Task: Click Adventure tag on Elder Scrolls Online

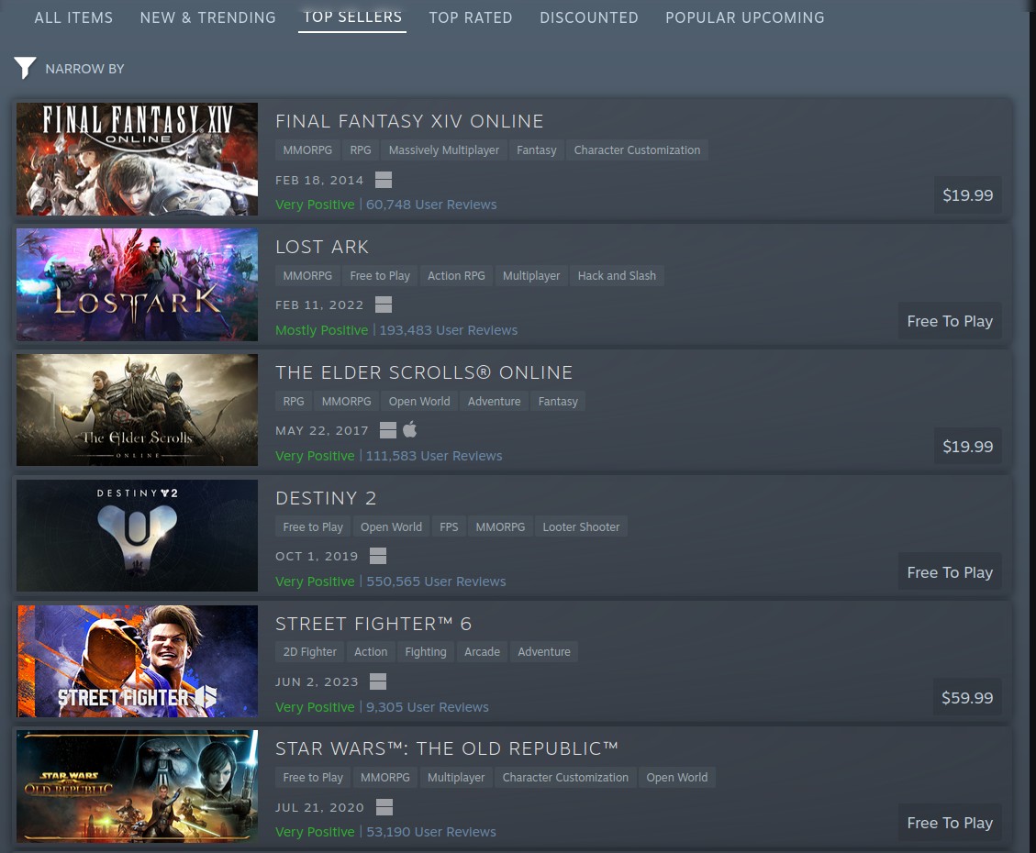Action: point(494,401)
